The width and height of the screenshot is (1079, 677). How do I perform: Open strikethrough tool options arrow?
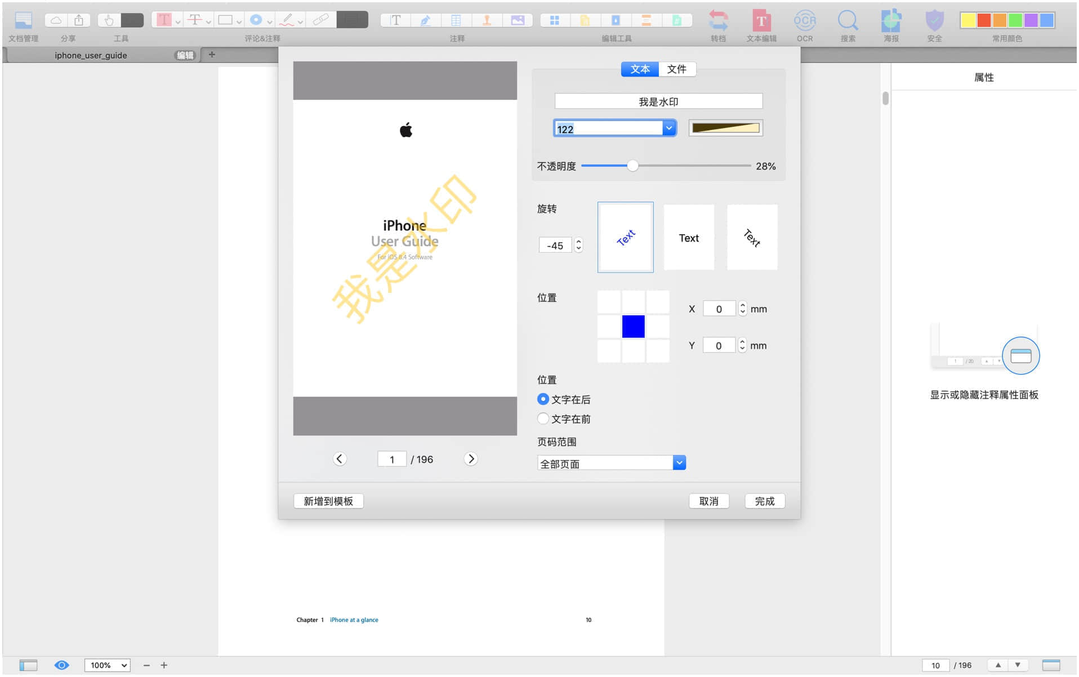coord(208,21)
